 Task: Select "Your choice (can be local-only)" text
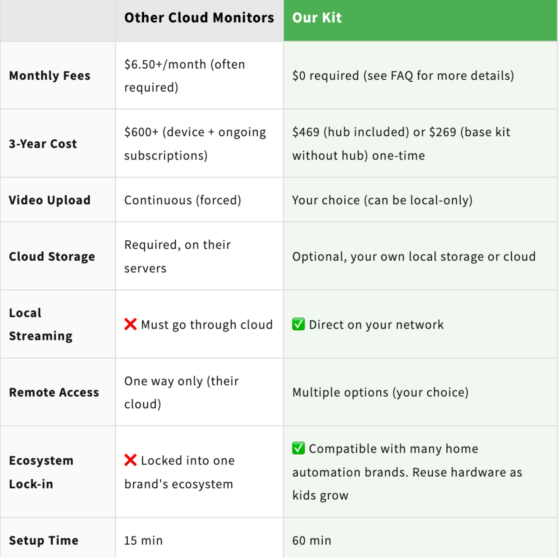point(382,200)
